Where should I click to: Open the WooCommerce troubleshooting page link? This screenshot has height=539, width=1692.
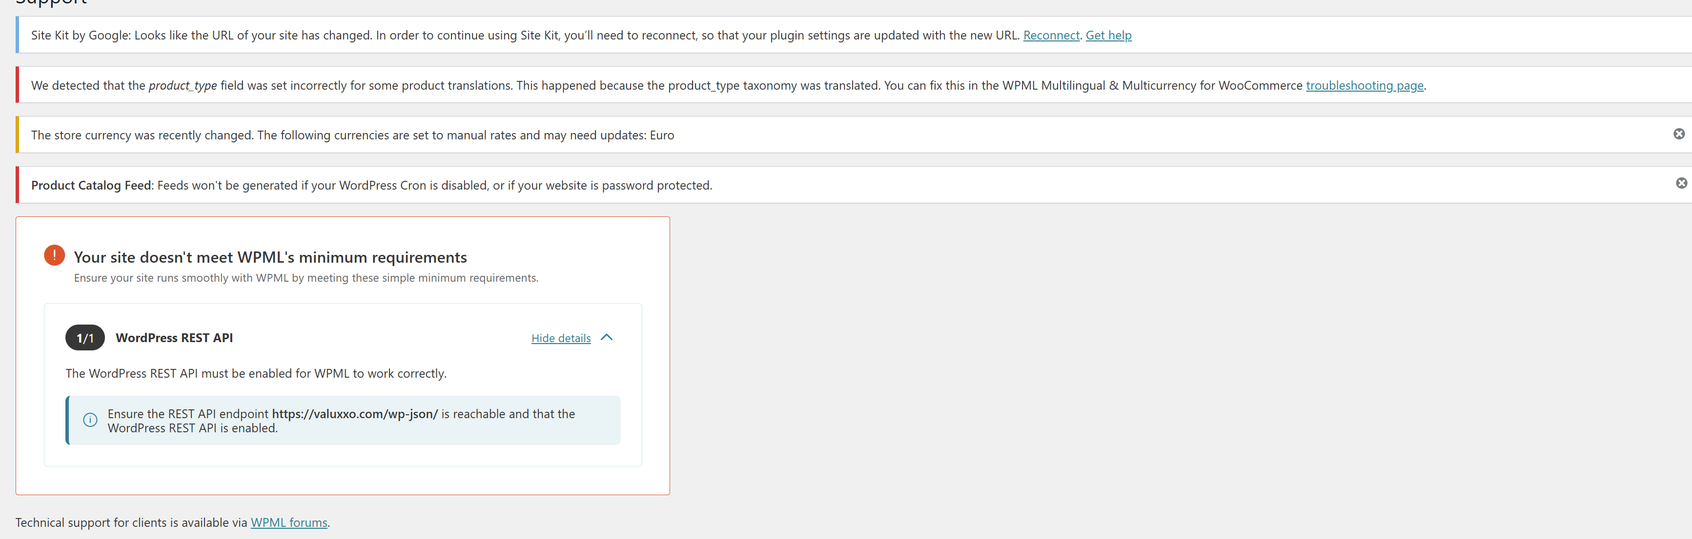pos(1364,86)
